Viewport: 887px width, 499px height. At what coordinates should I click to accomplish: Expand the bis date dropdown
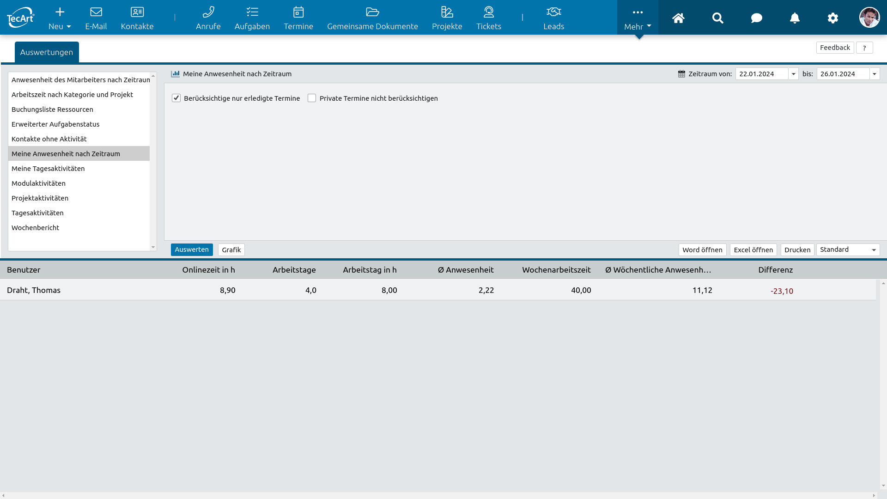click(875, 74)
